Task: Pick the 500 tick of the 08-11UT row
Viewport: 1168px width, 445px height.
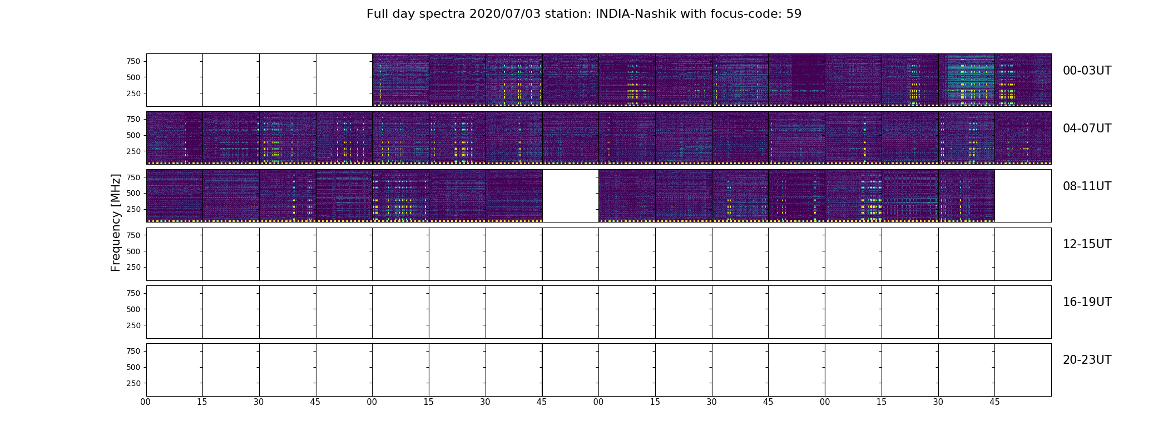Action: tap(133, 193)
